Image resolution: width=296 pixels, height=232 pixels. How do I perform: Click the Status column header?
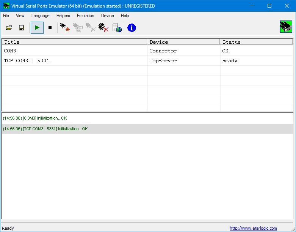(x=256, y=42)
